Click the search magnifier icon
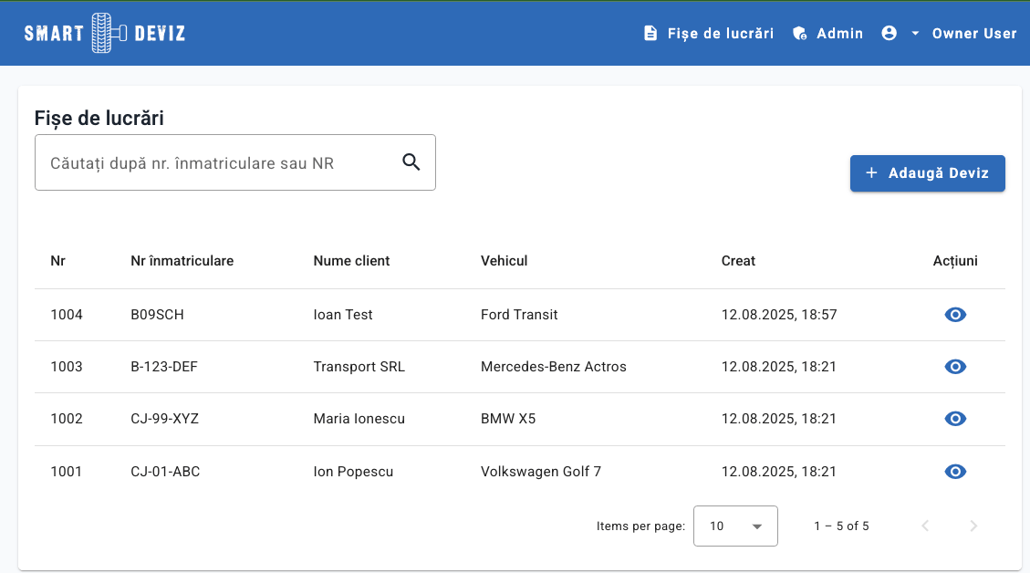Image resolution: width=1030 pixels, height=573 pixels. (x=411, y=162)
